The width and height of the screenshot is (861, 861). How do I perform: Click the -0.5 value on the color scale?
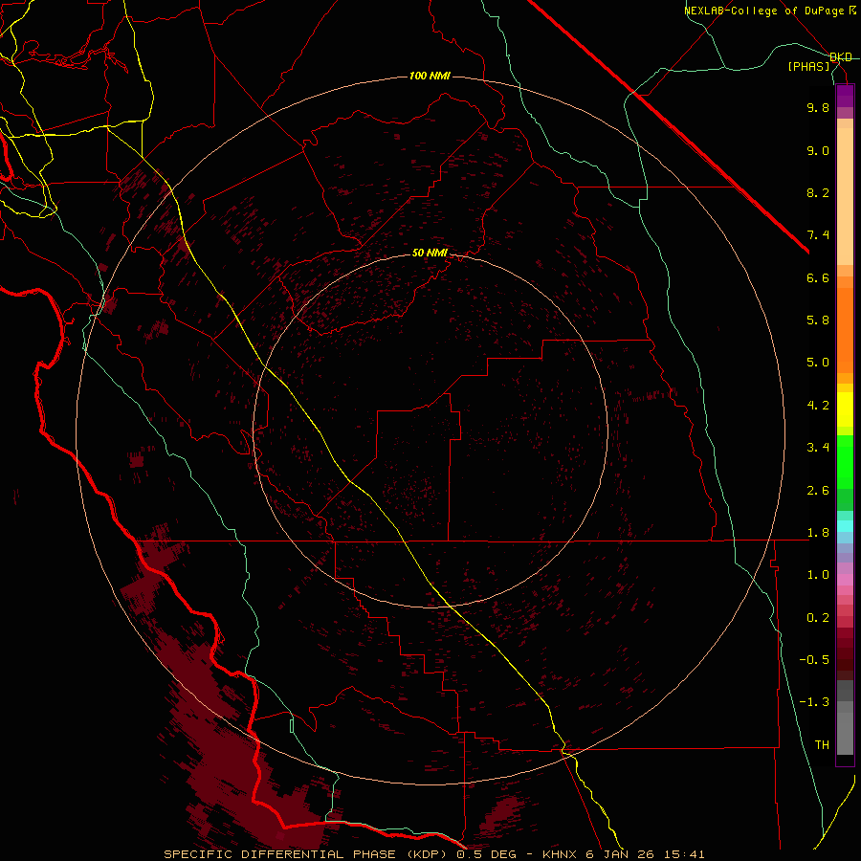tap(814, 660)
